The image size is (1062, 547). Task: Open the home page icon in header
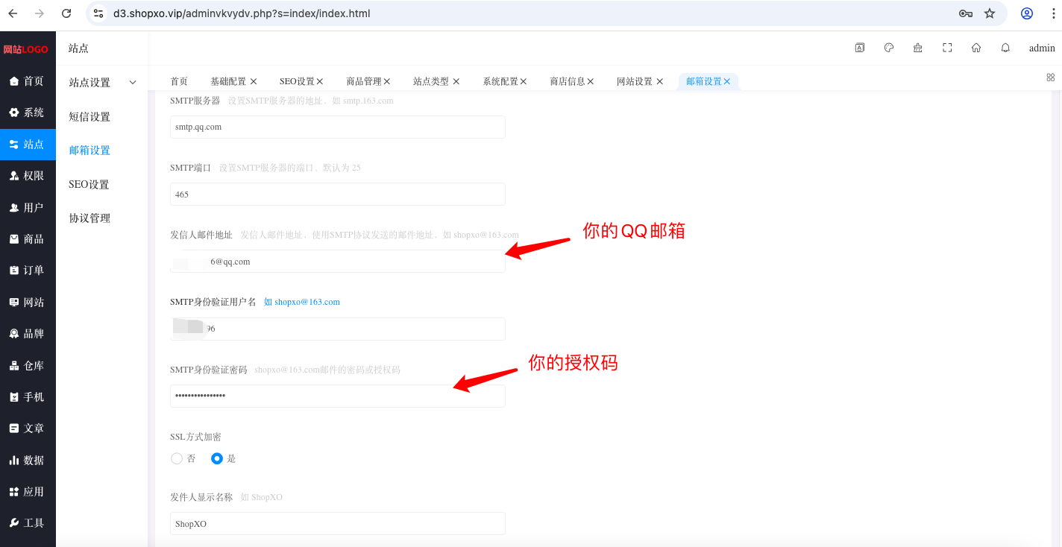tap(976, 48)
